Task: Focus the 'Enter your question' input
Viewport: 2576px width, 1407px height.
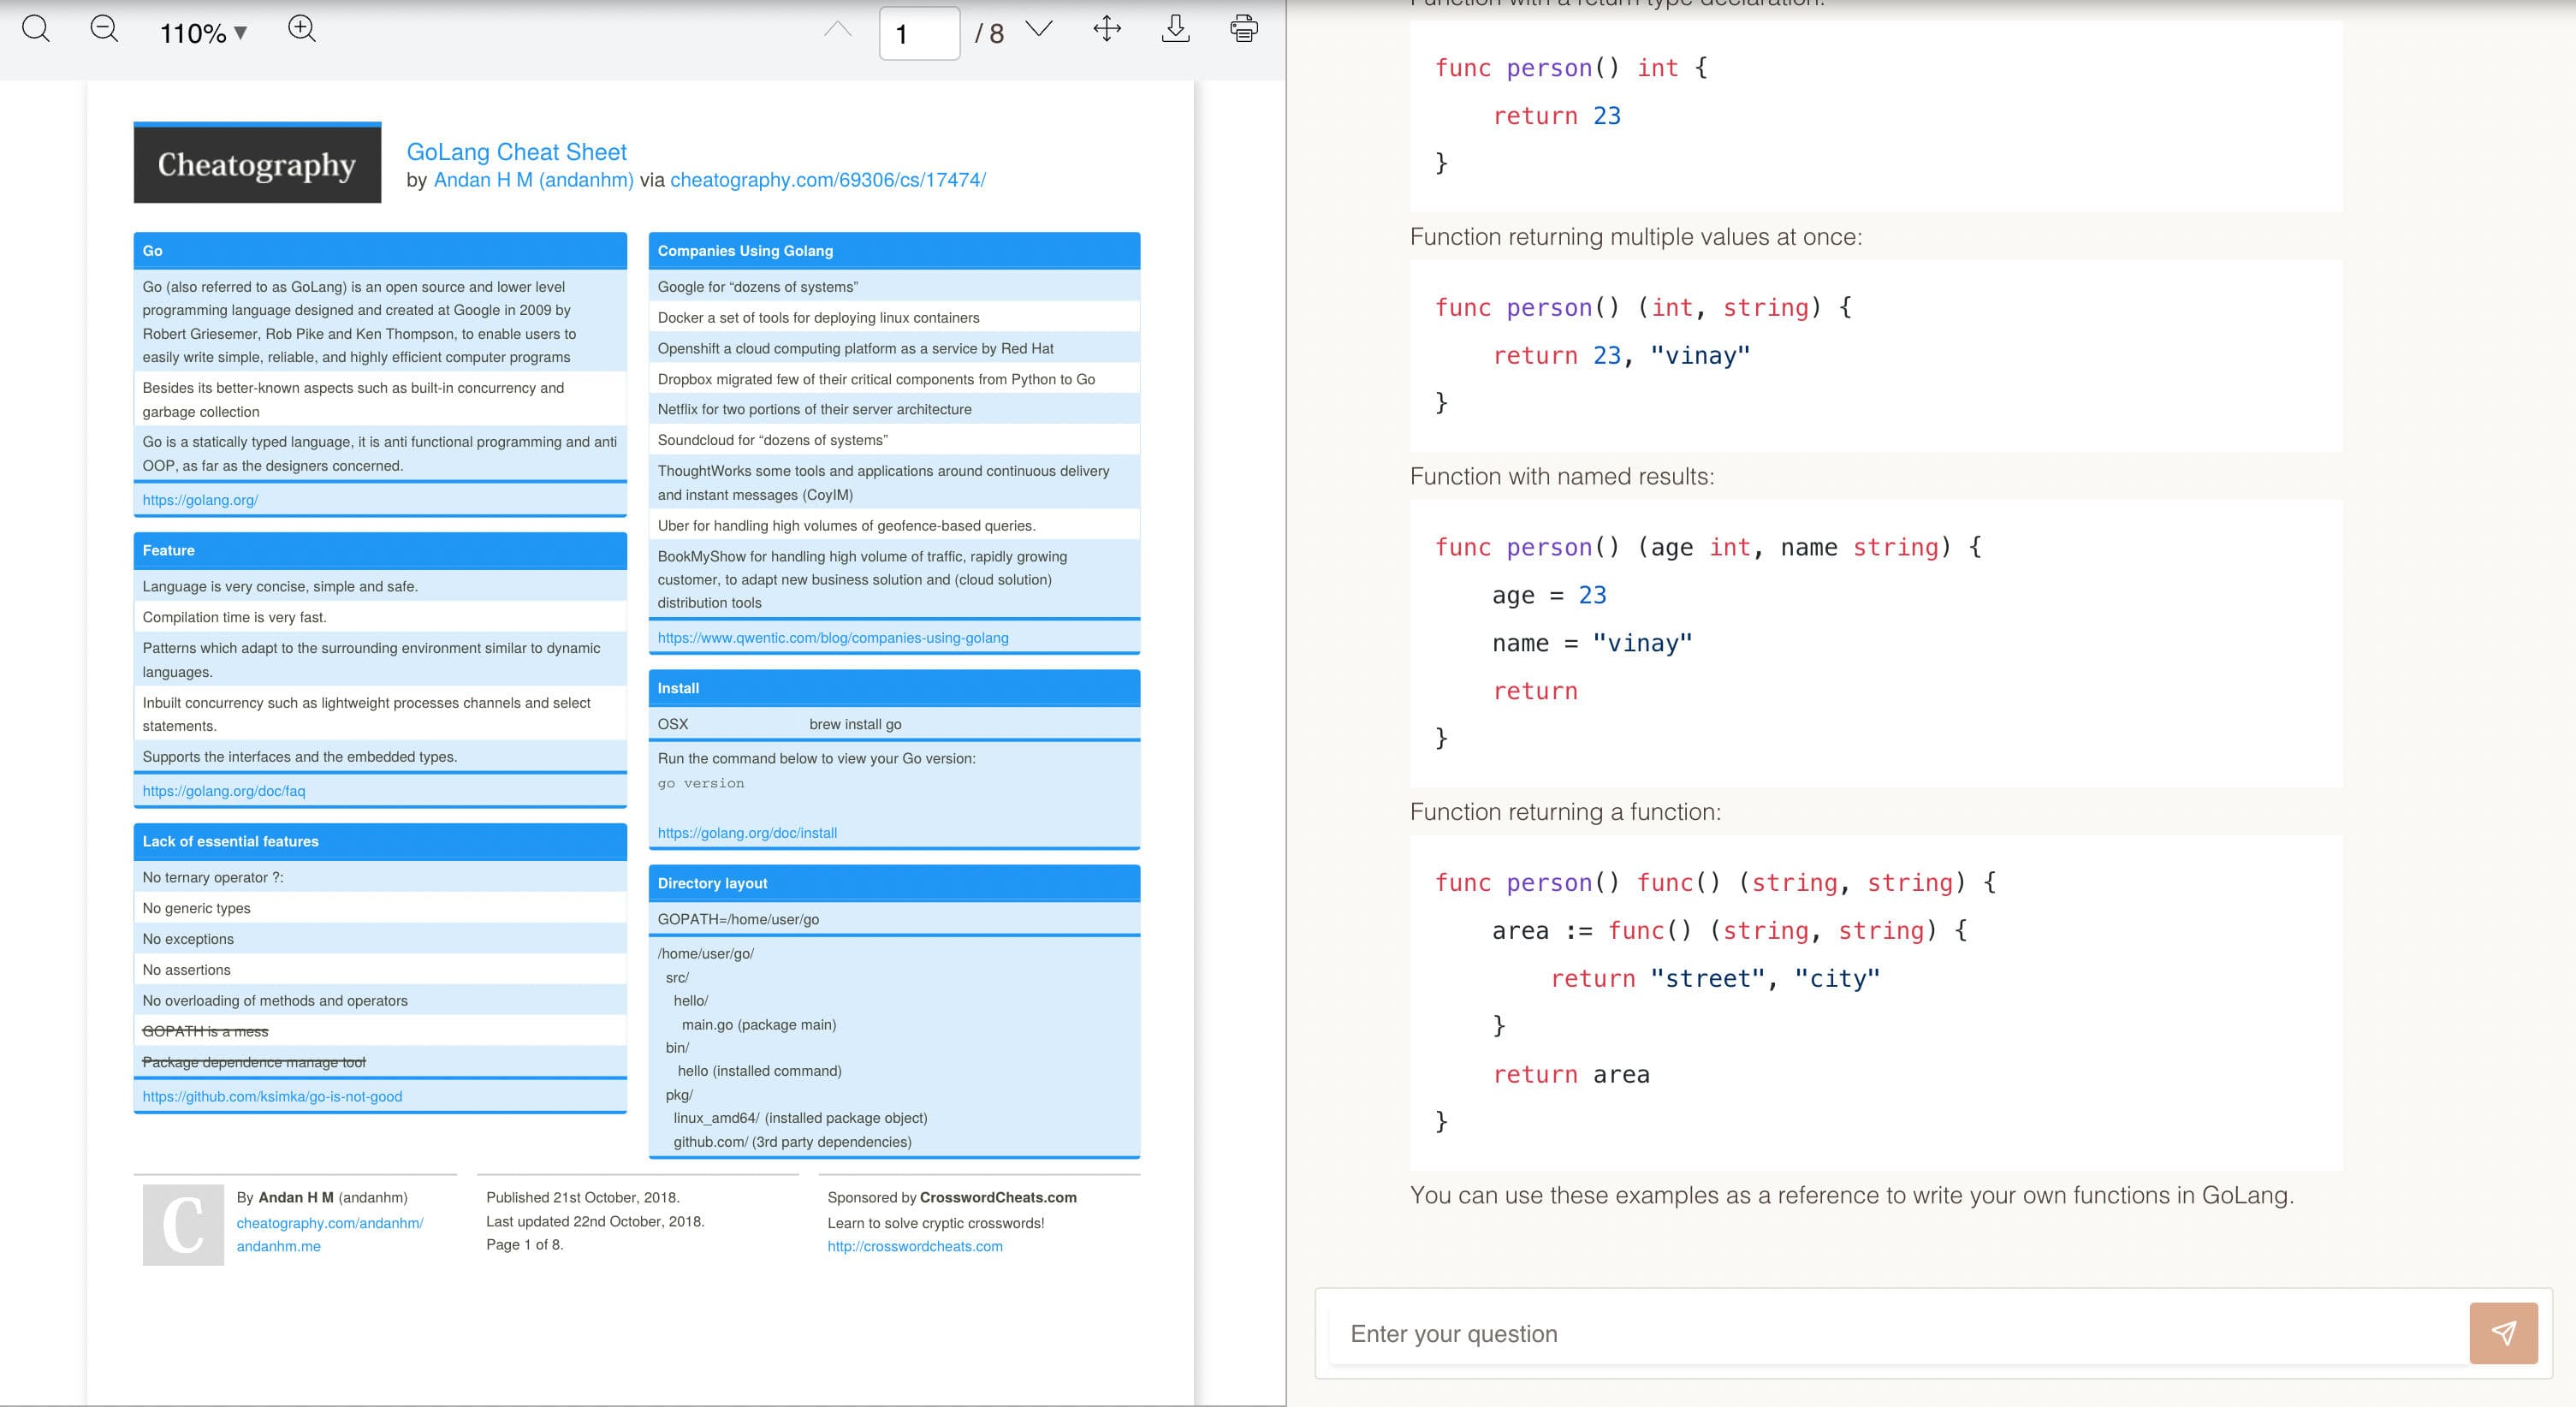Action: tap(1898, 1333)
